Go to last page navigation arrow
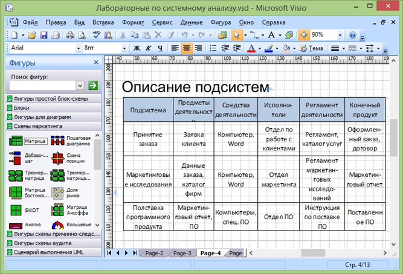 [x=135, y=253]
